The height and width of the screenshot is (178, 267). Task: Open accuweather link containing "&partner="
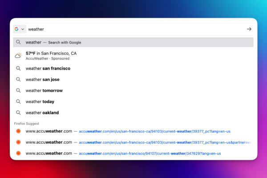point(133,142)
